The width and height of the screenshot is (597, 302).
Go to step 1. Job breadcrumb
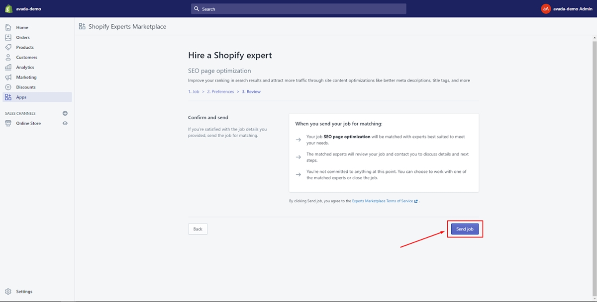pyautogui.click(x=194, y=91)
